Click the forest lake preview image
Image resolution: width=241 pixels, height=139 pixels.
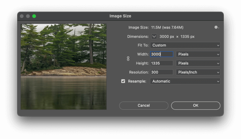(64, 66)
